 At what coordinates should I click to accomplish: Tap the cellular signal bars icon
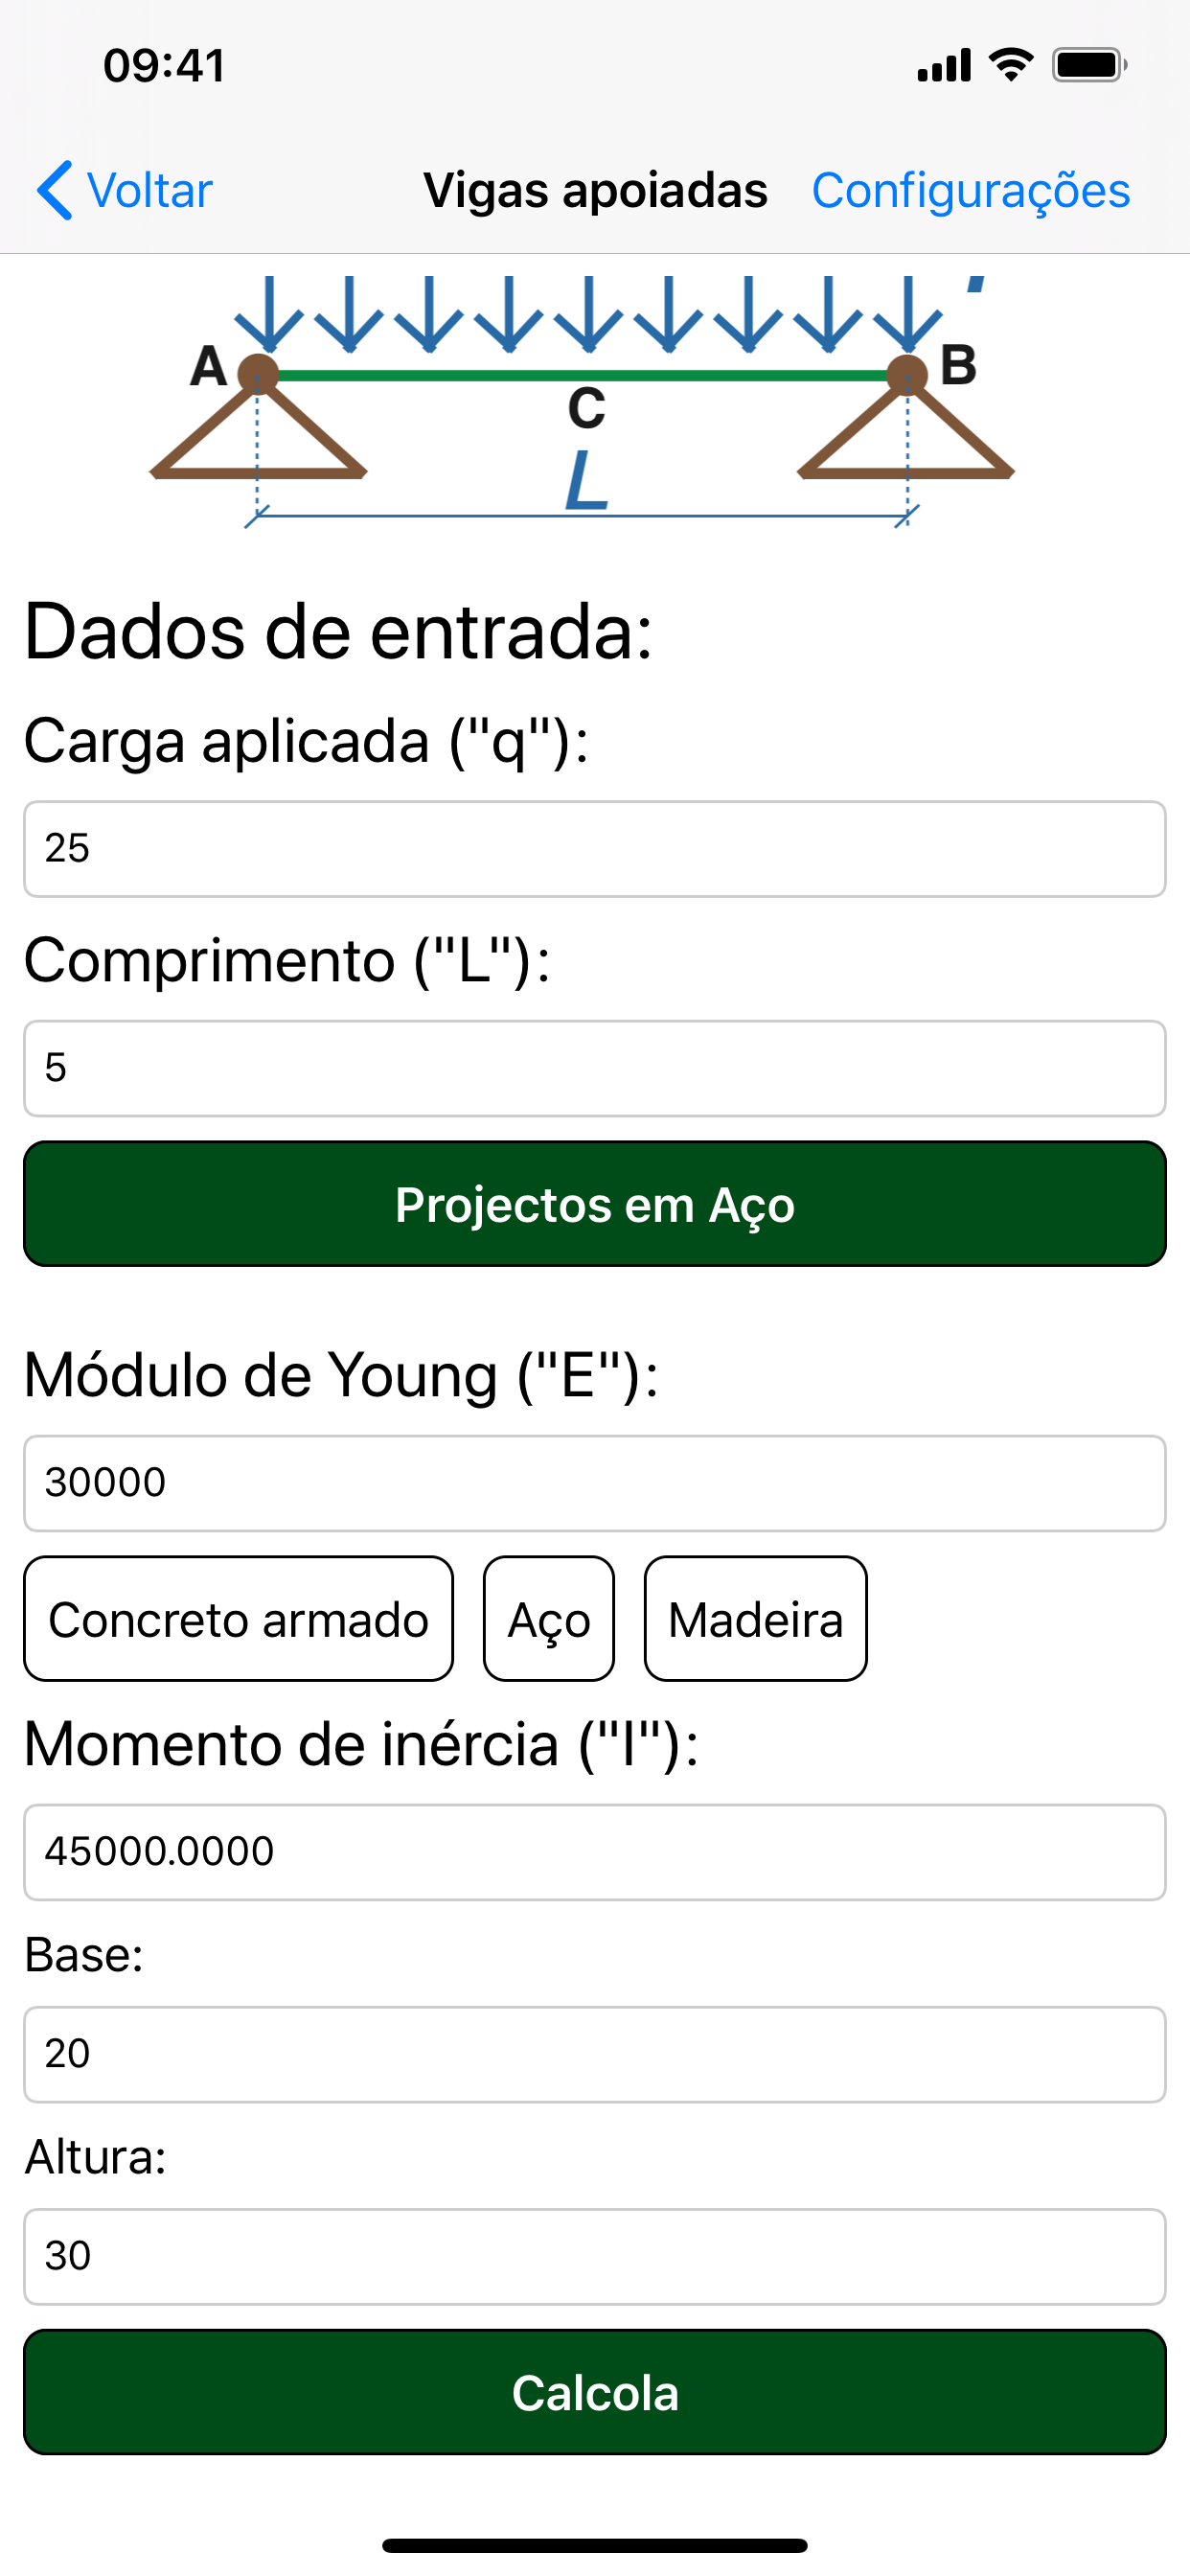(x=944, y=65)
